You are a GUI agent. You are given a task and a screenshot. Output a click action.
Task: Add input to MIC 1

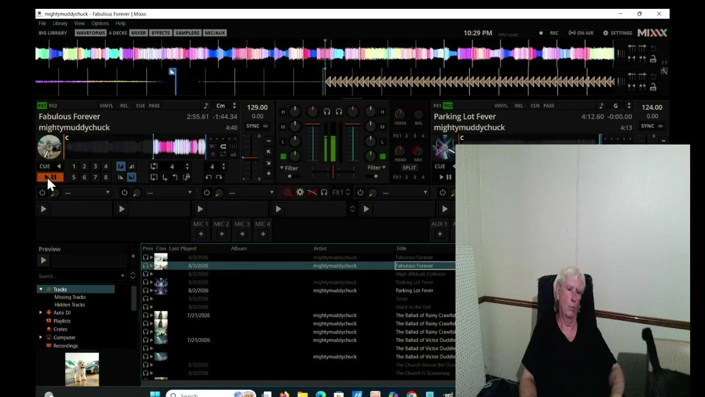(x=200, y=234)
